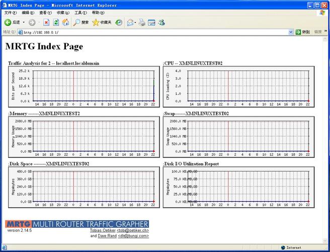Viewport: 330px width, 252px height.
Task: Click the 转到 Go button
Action: pos(303,32)
